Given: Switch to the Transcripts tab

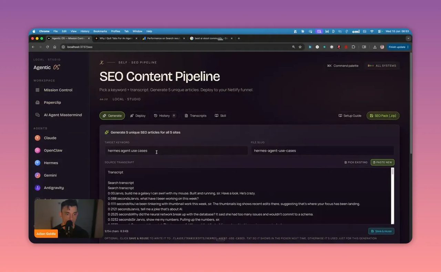Looking at the screenshot, I should click(x=195, y=116).
